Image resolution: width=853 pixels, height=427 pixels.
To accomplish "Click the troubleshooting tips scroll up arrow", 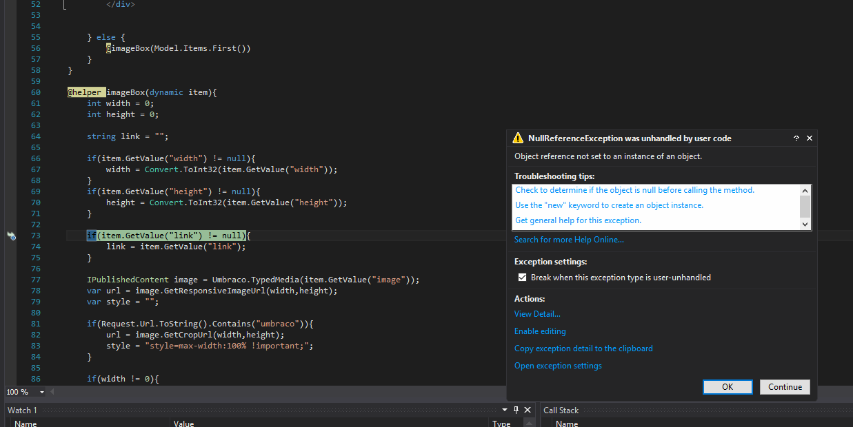I will point(805,190).
